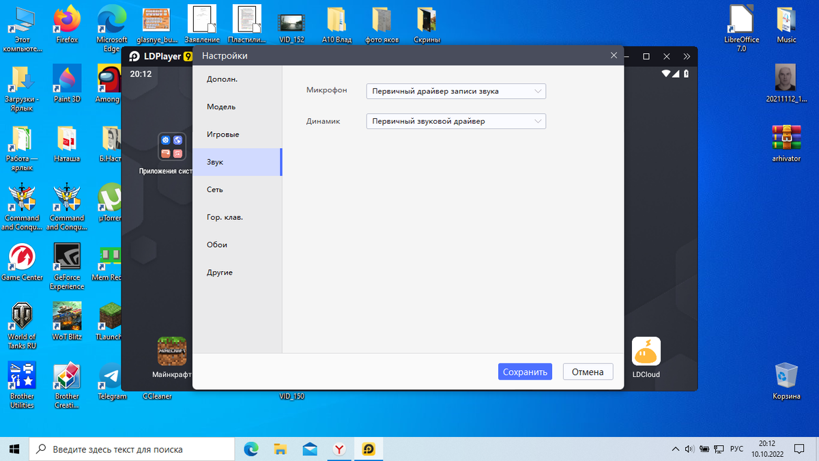Image resolution: width=819 pixels, height=461 pixels.
Task: Open the Mail taskbar icon
Action: coord(310,449)
